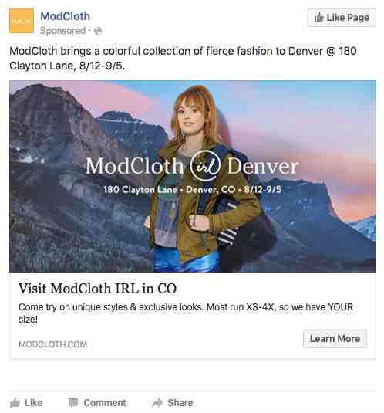Open the ModCloth page name link
The height and width of the screenshot is (413, 384).
pos(66,16)
